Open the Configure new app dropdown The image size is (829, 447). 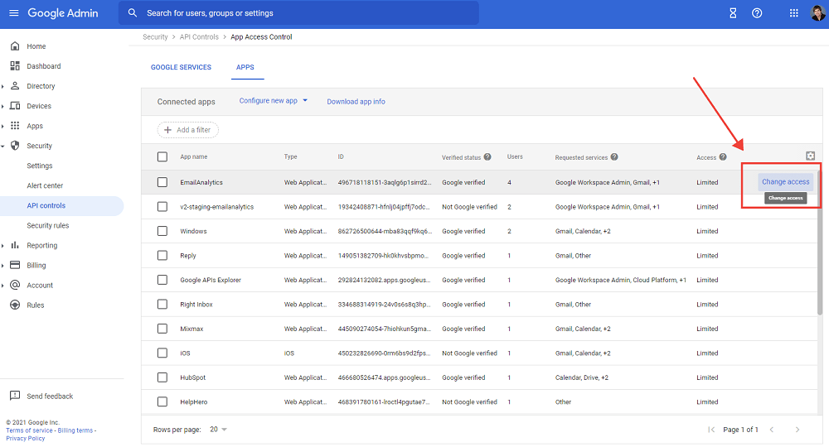point(274,100)
